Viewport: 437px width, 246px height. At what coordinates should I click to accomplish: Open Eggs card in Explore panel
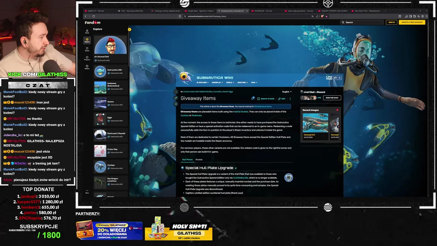click(x=110, y=119)
